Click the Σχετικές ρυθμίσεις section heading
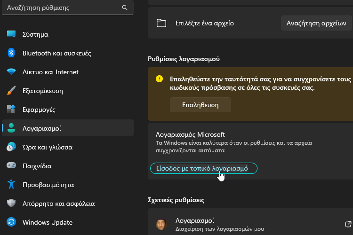 click(176, 200)
